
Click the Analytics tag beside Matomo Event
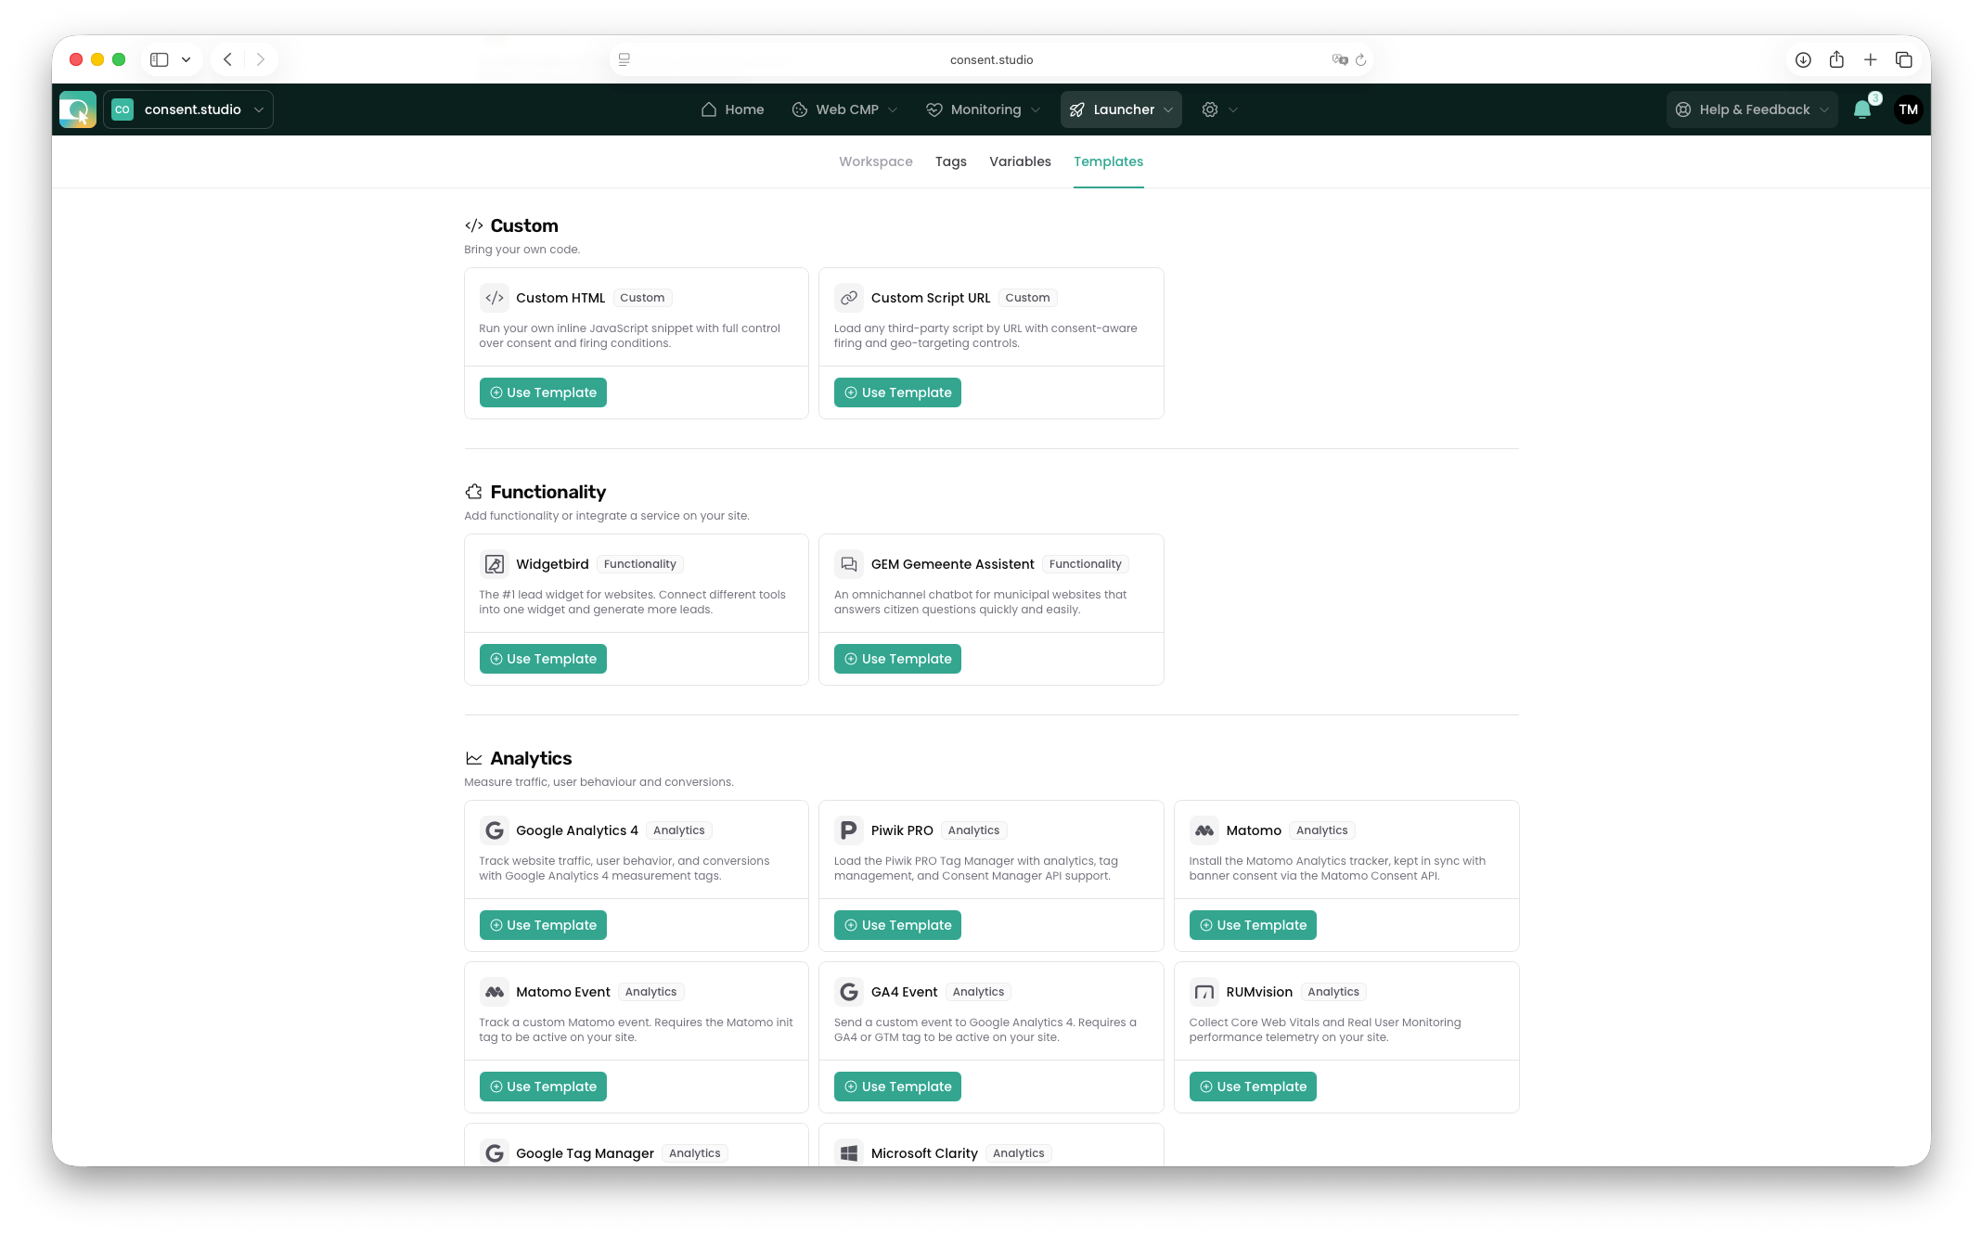click(x=650, y=992)
